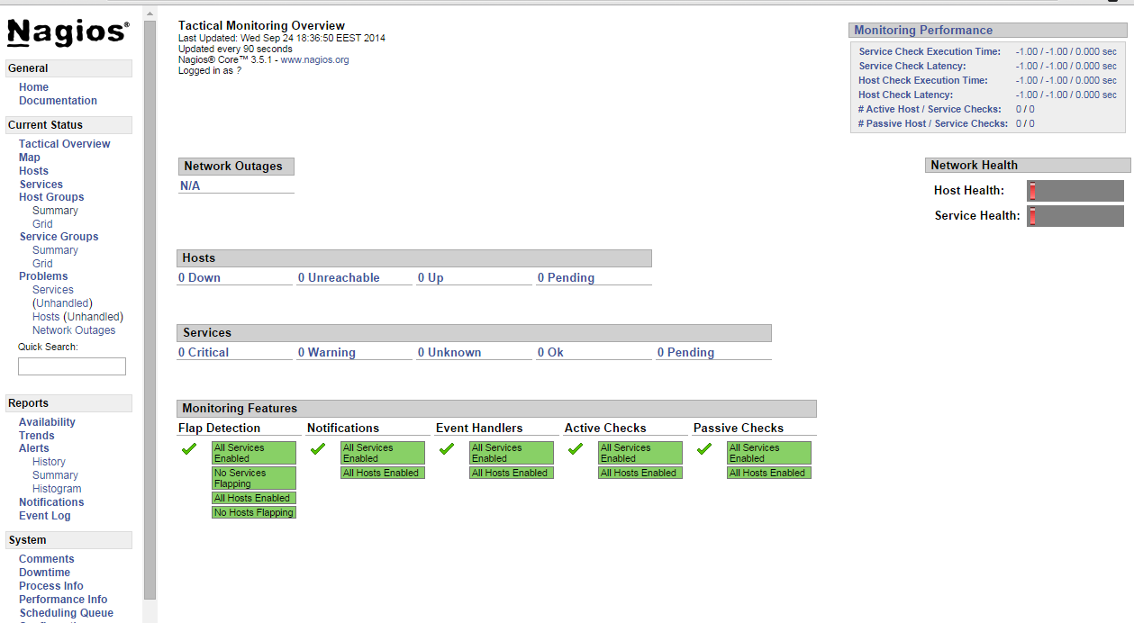Go to Home in the General menu
Image resolution: width=1134 pixels, height=623 pixels.
tap(34, 87)
